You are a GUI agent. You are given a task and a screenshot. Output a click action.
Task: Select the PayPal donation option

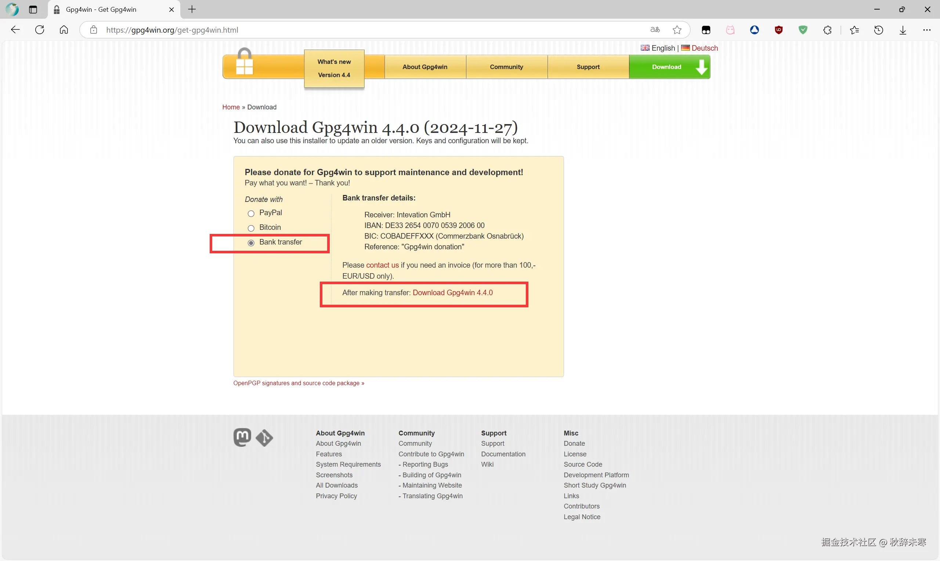click(251, 214)
